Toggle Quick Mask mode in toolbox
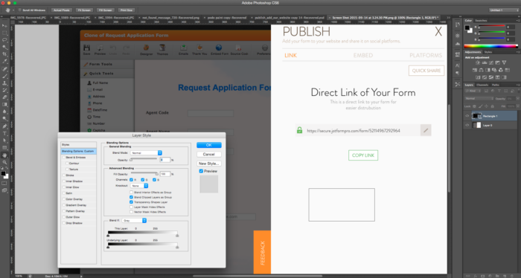This screenshot has width=521, height=278. (4, 183)
